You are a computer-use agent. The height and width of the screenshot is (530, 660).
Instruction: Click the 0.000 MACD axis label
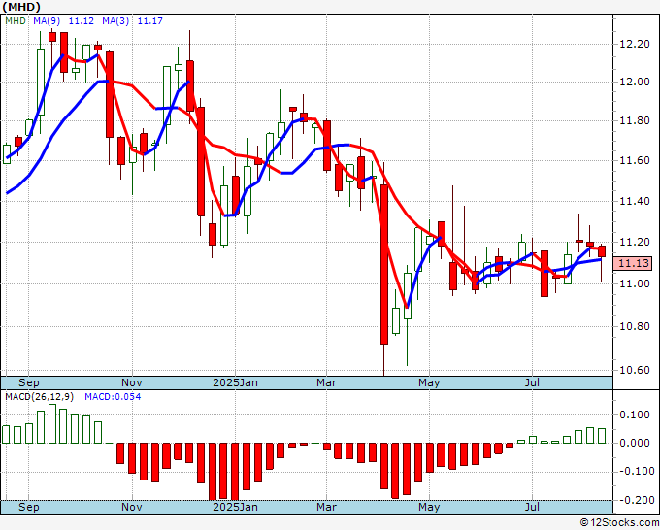pos(635,443)
